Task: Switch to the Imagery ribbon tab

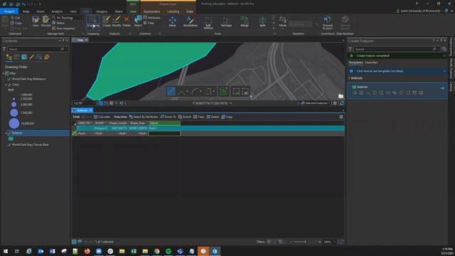Action: coord(102,11)
